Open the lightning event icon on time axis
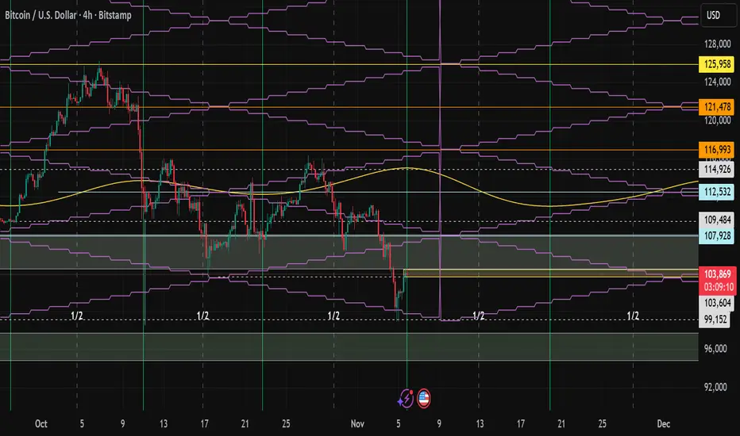This screenshot has height=436, width=740. click(407, 399)
